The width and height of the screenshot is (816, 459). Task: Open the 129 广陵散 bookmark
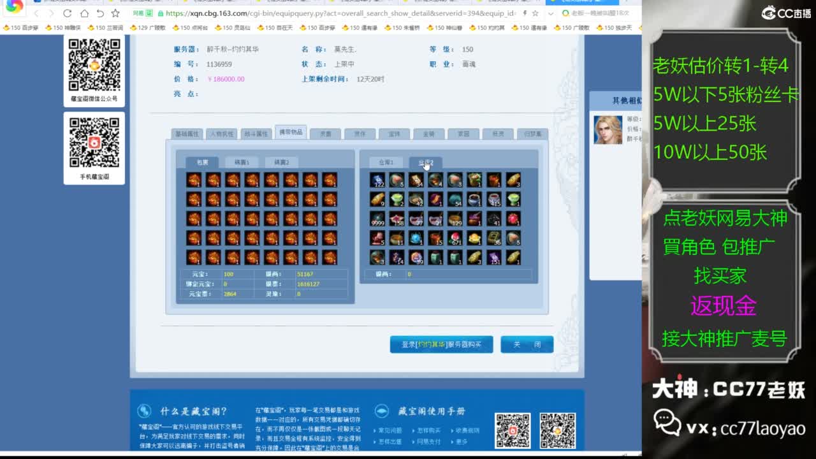pyautogui.click(x=147, y=28)
